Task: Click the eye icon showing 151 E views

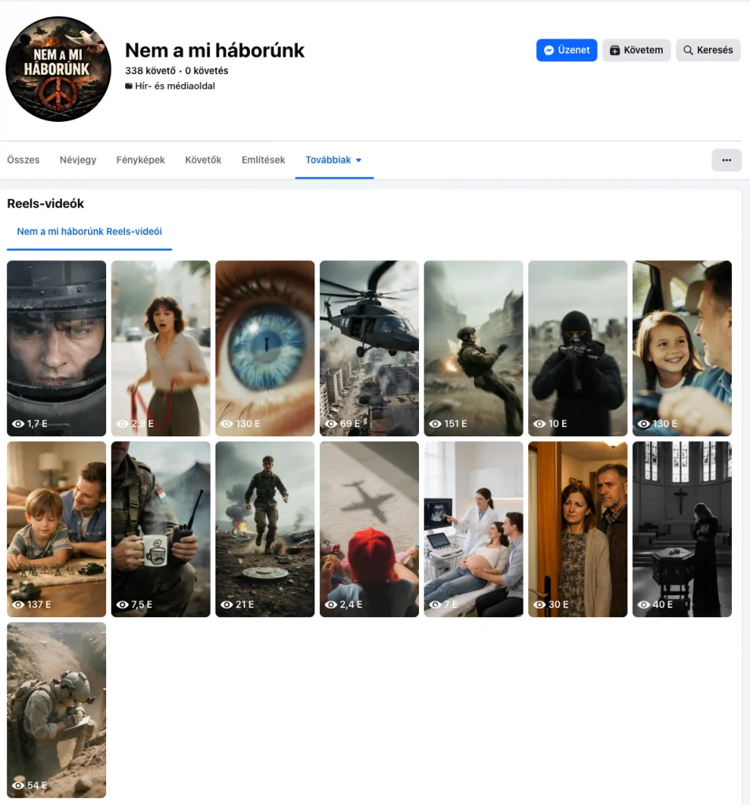Action: 435,423
